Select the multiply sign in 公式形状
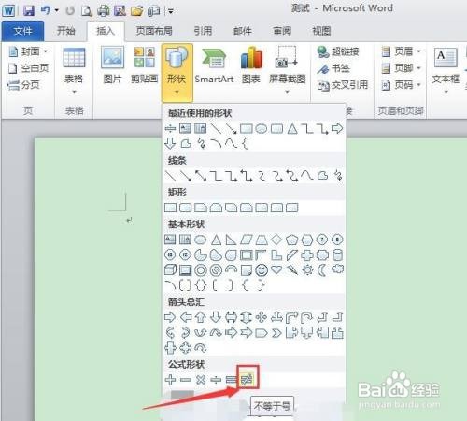Screen dimensions: 467x421 pos(201,380)
